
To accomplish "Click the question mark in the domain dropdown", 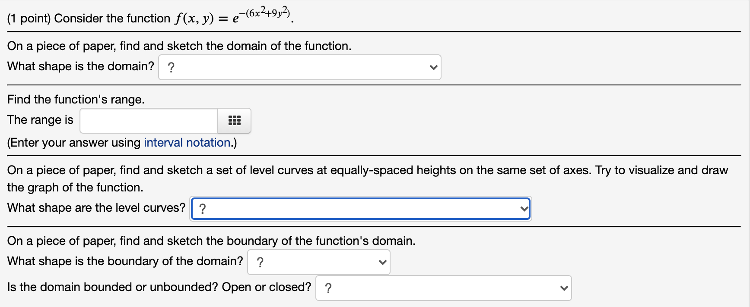I will pyautogui.click(x=172, y=67).
